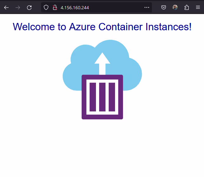Save page to Pocket
The height and width of the screenshot is (177, 204).
[164, 7]
